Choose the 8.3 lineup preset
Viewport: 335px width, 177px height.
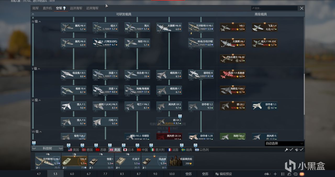122,174
